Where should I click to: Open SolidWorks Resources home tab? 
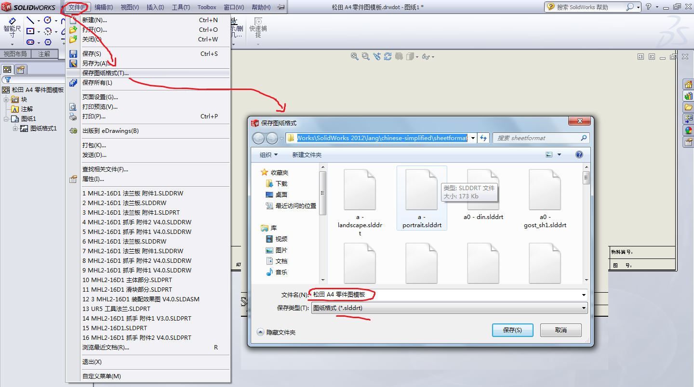pyautogui.click(x=688, y=84)
